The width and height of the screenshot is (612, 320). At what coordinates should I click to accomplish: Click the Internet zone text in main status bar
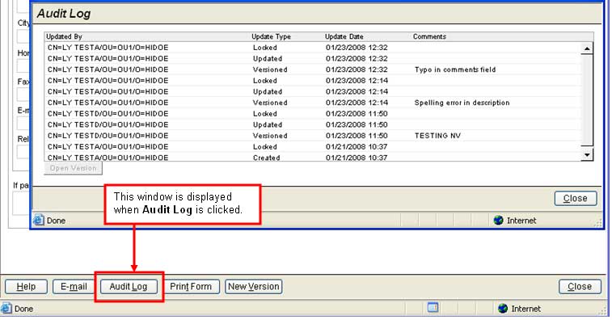[526, 309]
